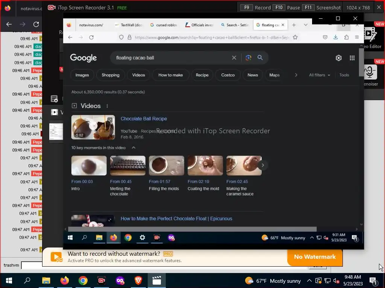Close the floating cacao tab
This screenshot has height=288, width=385.
click(x=283, y=25)
